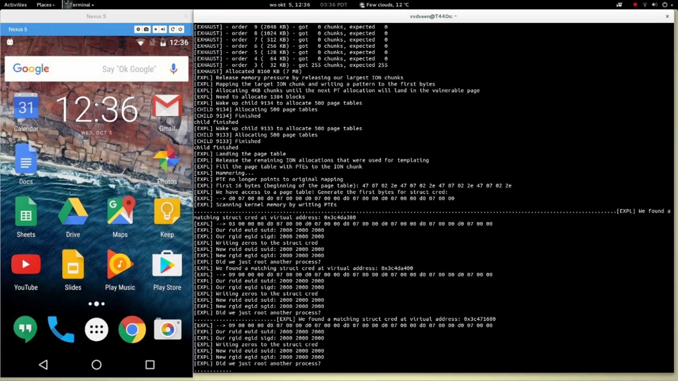Open the Places menu
Image resolution: width=678 pixels, height=381 pixels.
point(46,5)
